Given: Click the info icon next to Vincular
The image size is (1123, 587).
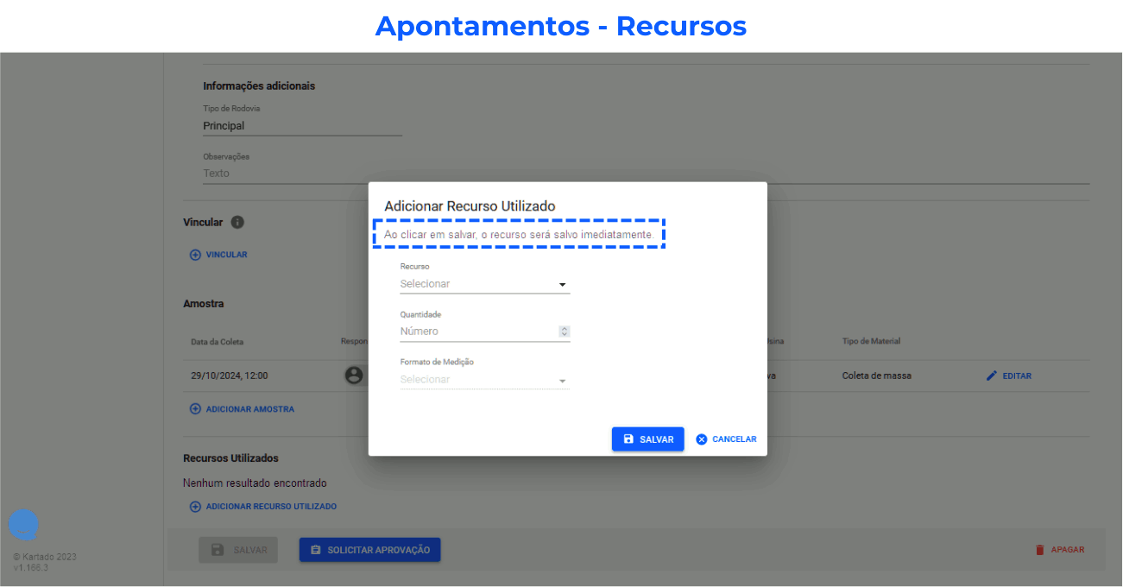Looking at the screenshot, I should pos(237,222).
